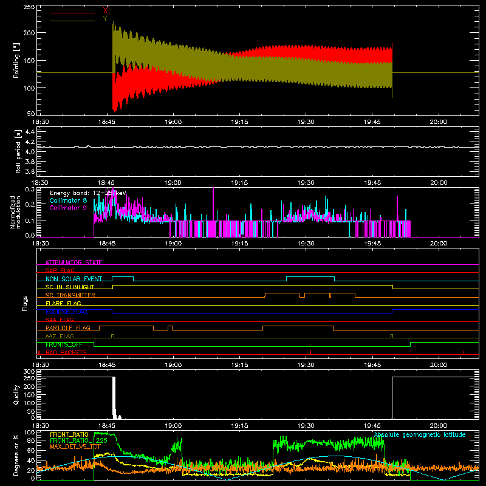Select the BAD_PACKETS flag label

tap(66, 352)
